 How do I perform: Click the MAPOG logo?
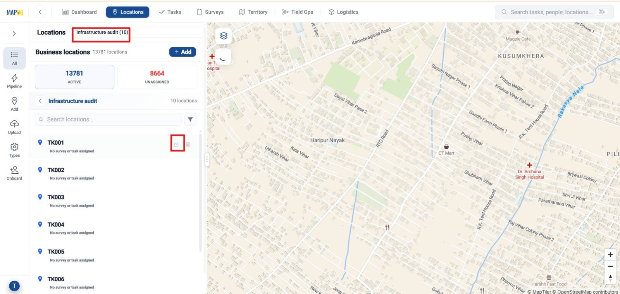[x=15, y=12]
